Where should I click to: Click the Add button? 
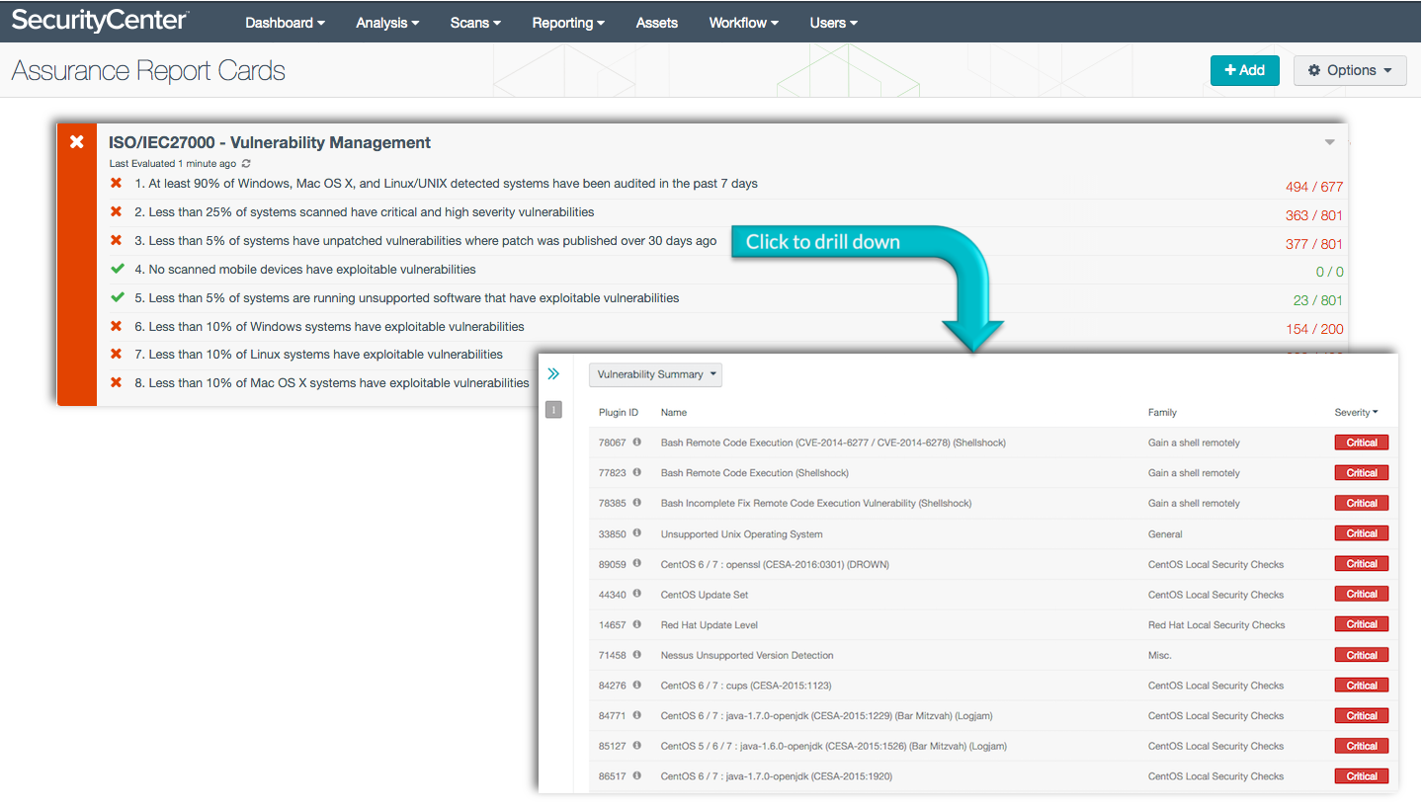[1245, 70]
